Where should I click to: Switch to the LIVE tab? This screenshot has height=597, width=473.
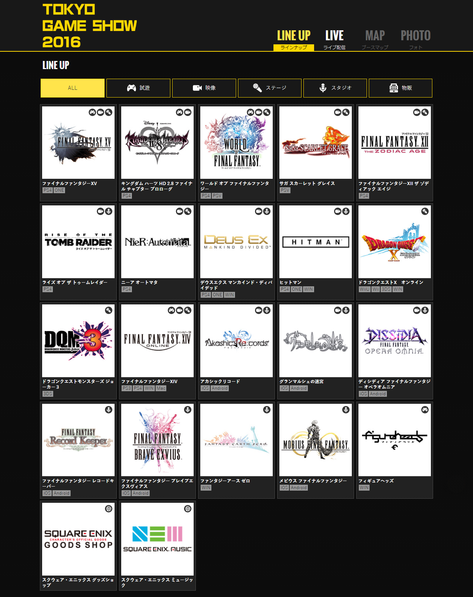pos(334,39)
